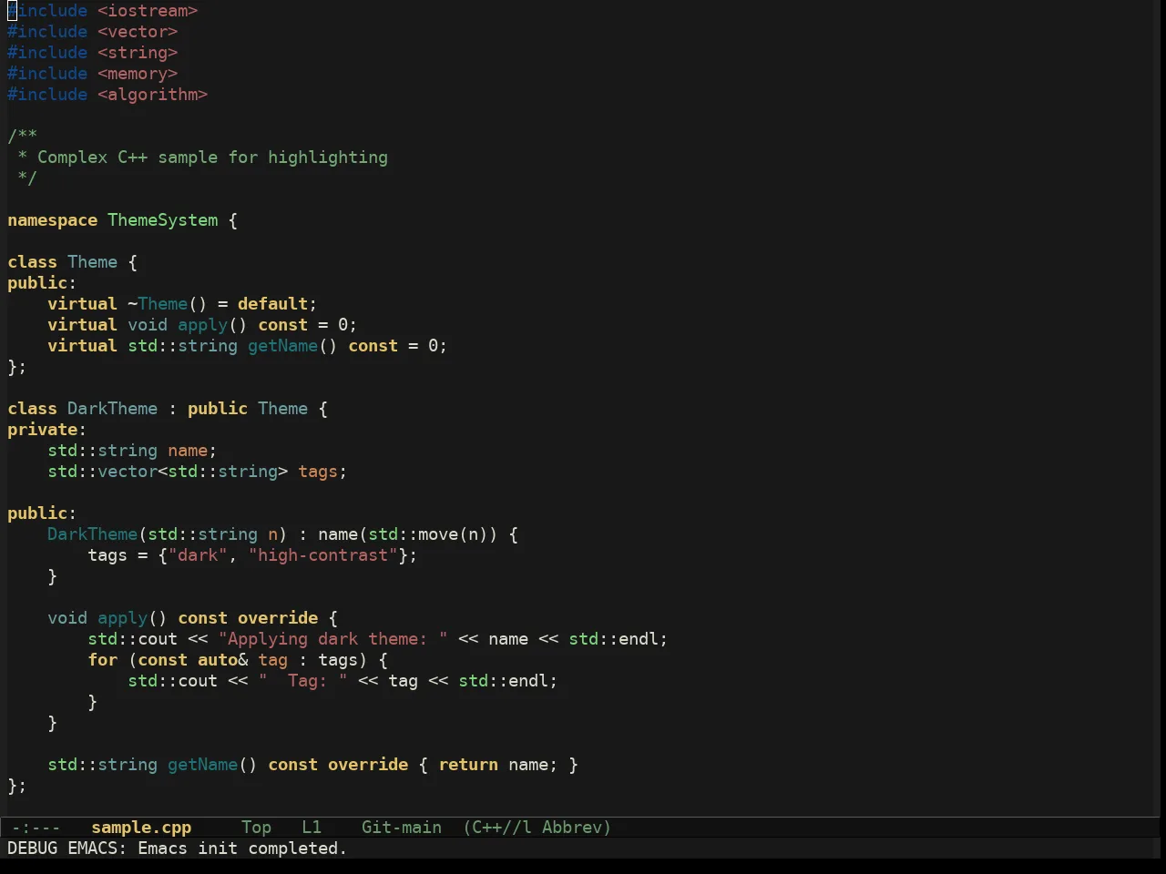Place cursor on '<iostream>' include

click(148, 11)
